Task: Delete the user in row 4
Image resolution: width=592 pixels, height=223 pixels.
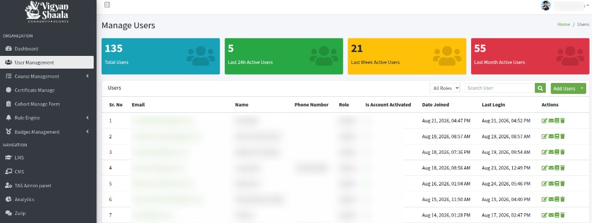Action: coord(563,168)
